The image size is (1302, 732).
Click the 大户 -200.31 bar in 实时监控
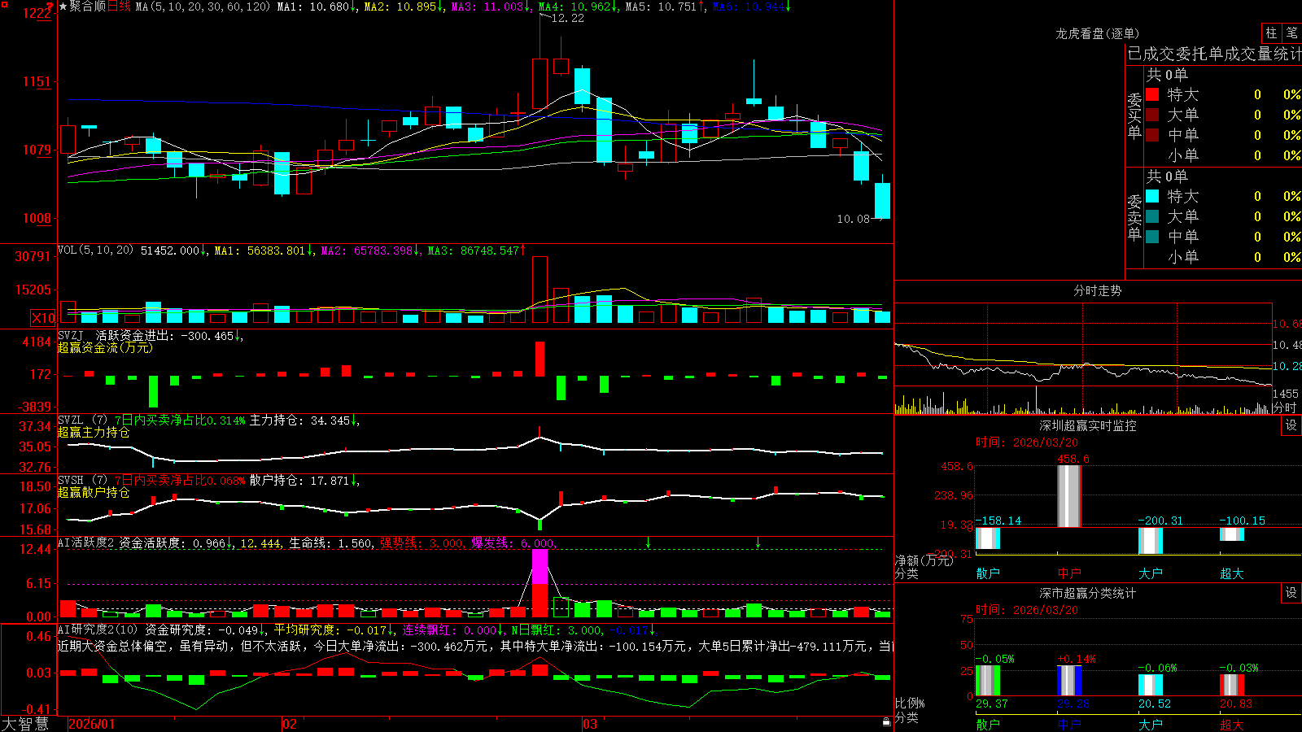[1151, 541]
